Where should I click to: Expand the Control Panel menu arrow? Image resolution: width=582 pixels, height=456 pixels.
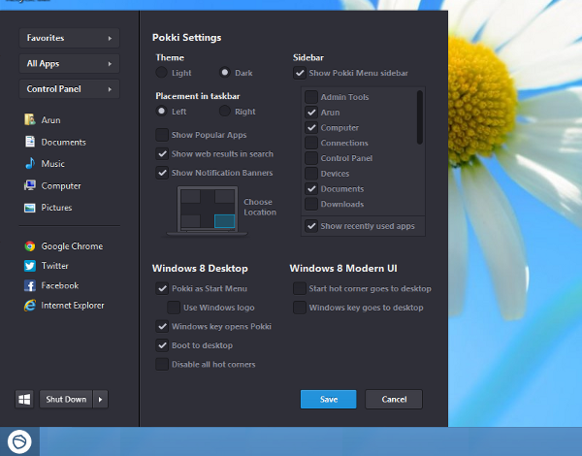point(110,89)
